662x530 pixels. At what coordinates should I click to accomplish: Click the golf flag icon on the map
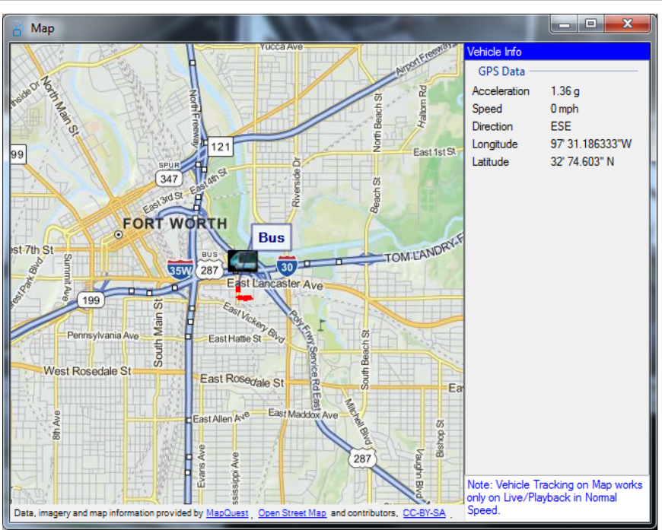click(321, 325)
